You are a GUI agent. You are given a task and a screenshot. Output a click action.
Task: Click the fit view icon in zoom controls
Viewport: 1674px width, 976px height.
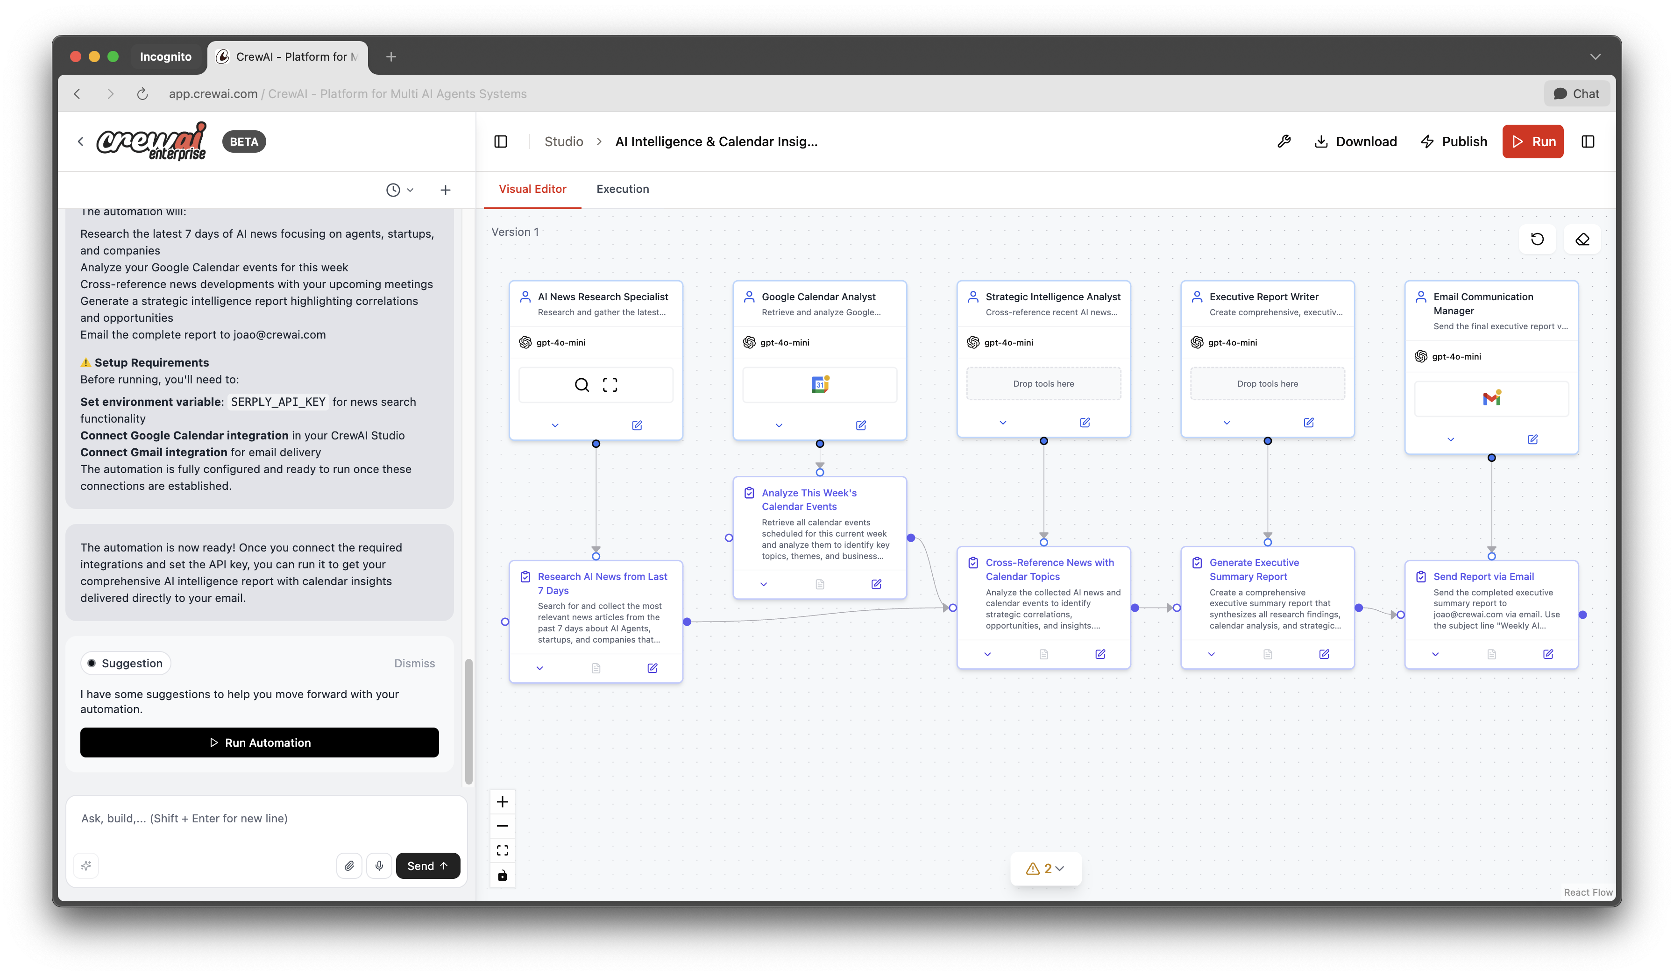click(502, 850)
